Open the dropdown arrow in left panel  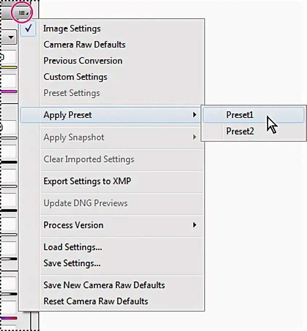click(x=11, y=37)
